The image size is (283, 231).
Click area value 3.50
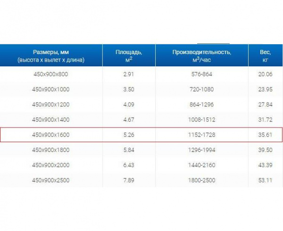tap(129, 89)
